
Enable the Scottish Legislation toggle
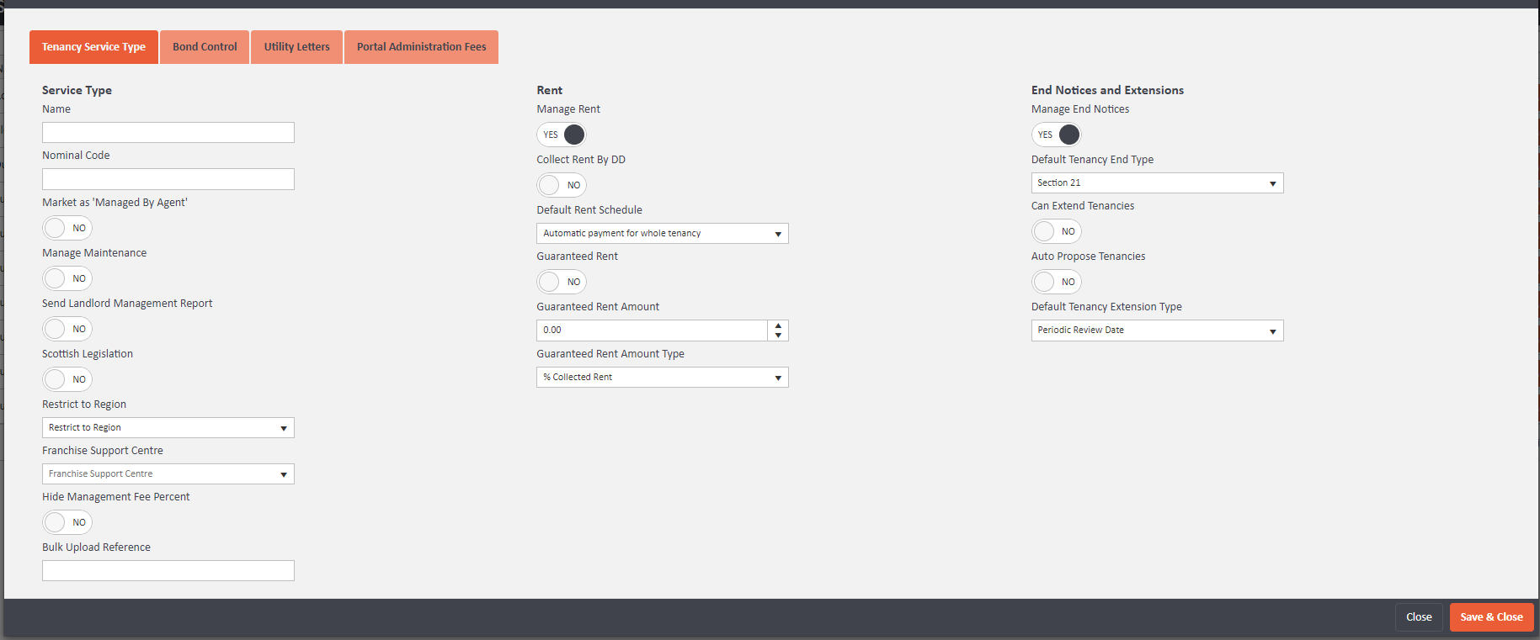point(67,379)
